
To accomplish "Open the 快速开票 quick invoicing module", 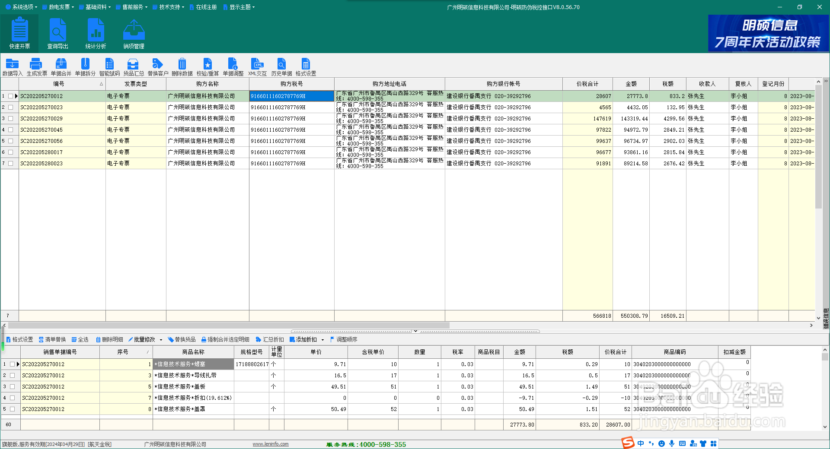I will pyautogui.click(x=19, y=33).
